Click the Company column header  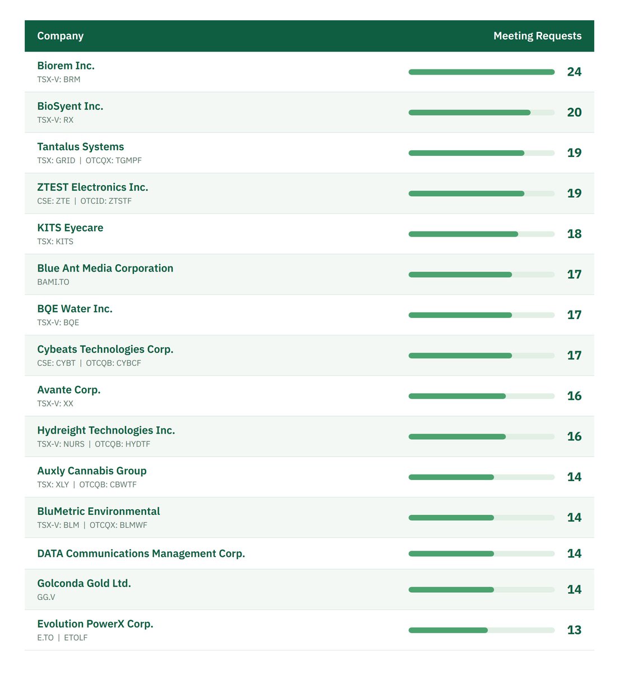[60, 36]
